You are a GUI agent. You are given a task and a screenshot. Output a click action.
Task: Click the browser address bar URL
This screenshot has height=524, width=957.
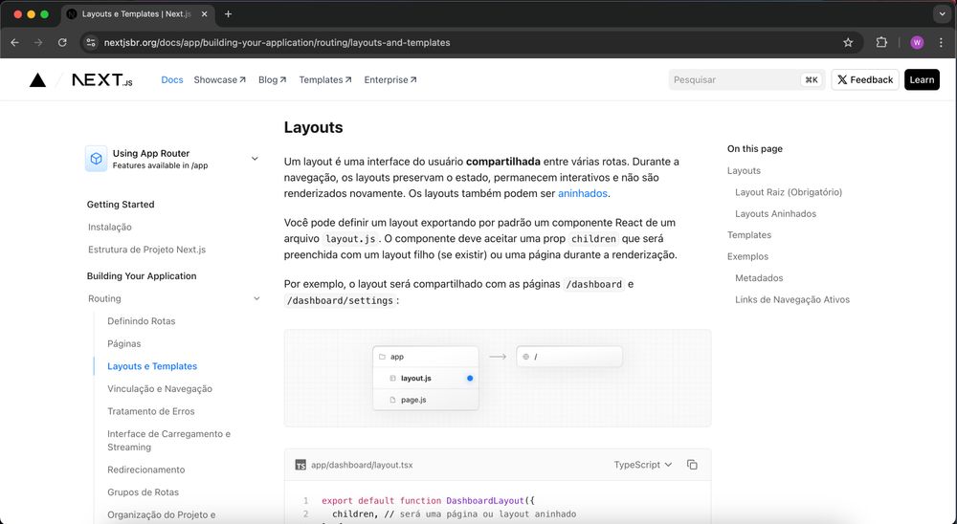[278, 43]
